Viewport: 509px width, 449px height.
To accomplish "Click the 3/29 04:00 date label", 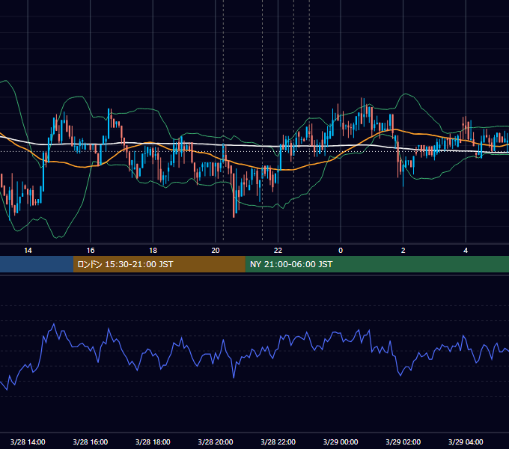I will (x=466, y=442).
